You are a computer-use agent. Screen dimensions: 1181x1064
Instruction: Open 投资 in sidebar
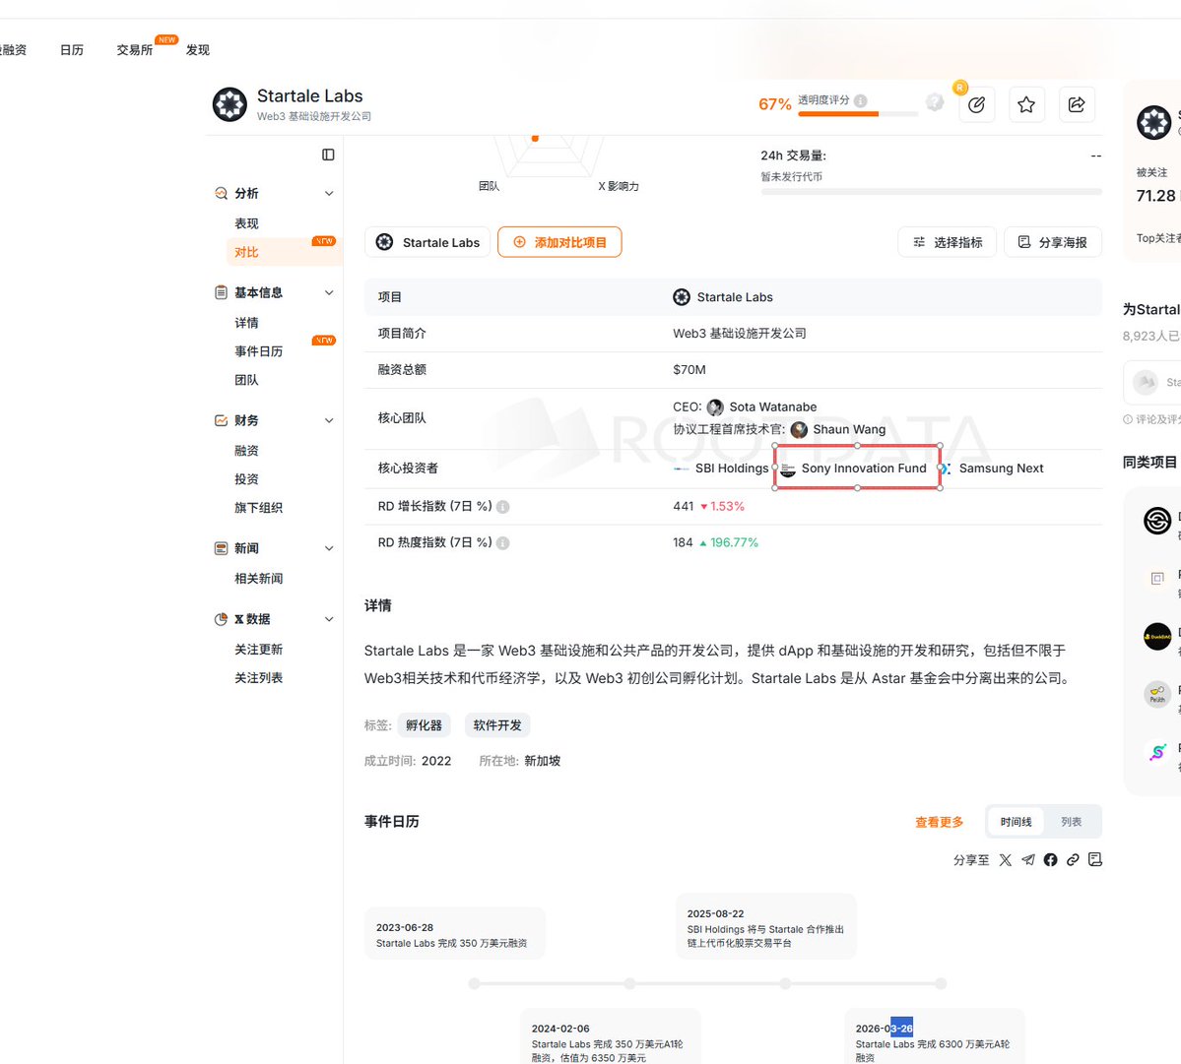[246, 479]
